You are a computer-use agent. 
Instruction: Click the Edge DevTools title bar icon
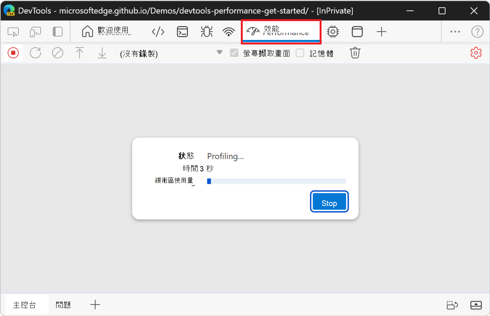(9, 11)
